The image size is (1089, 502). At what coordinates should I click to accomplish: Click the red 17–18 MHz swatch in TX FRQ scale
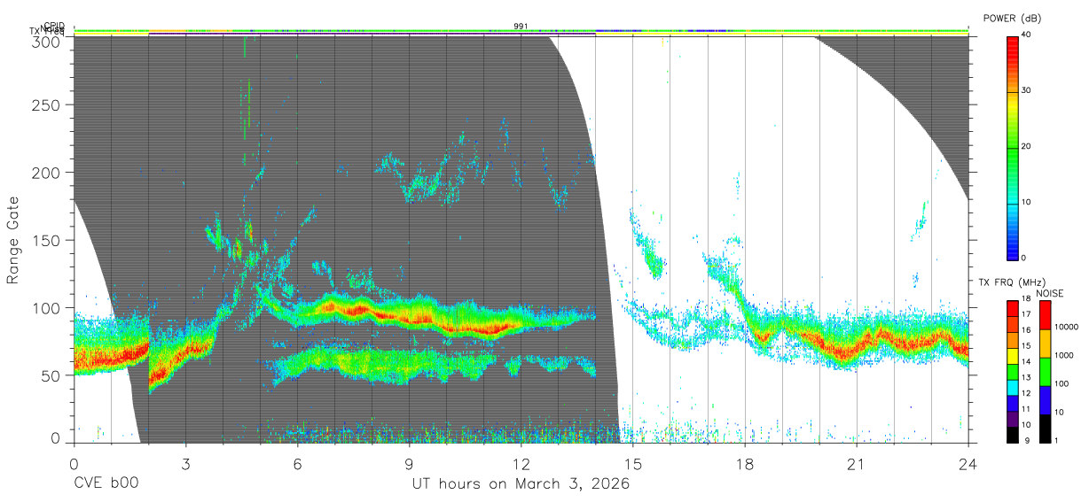[1012, 307]
